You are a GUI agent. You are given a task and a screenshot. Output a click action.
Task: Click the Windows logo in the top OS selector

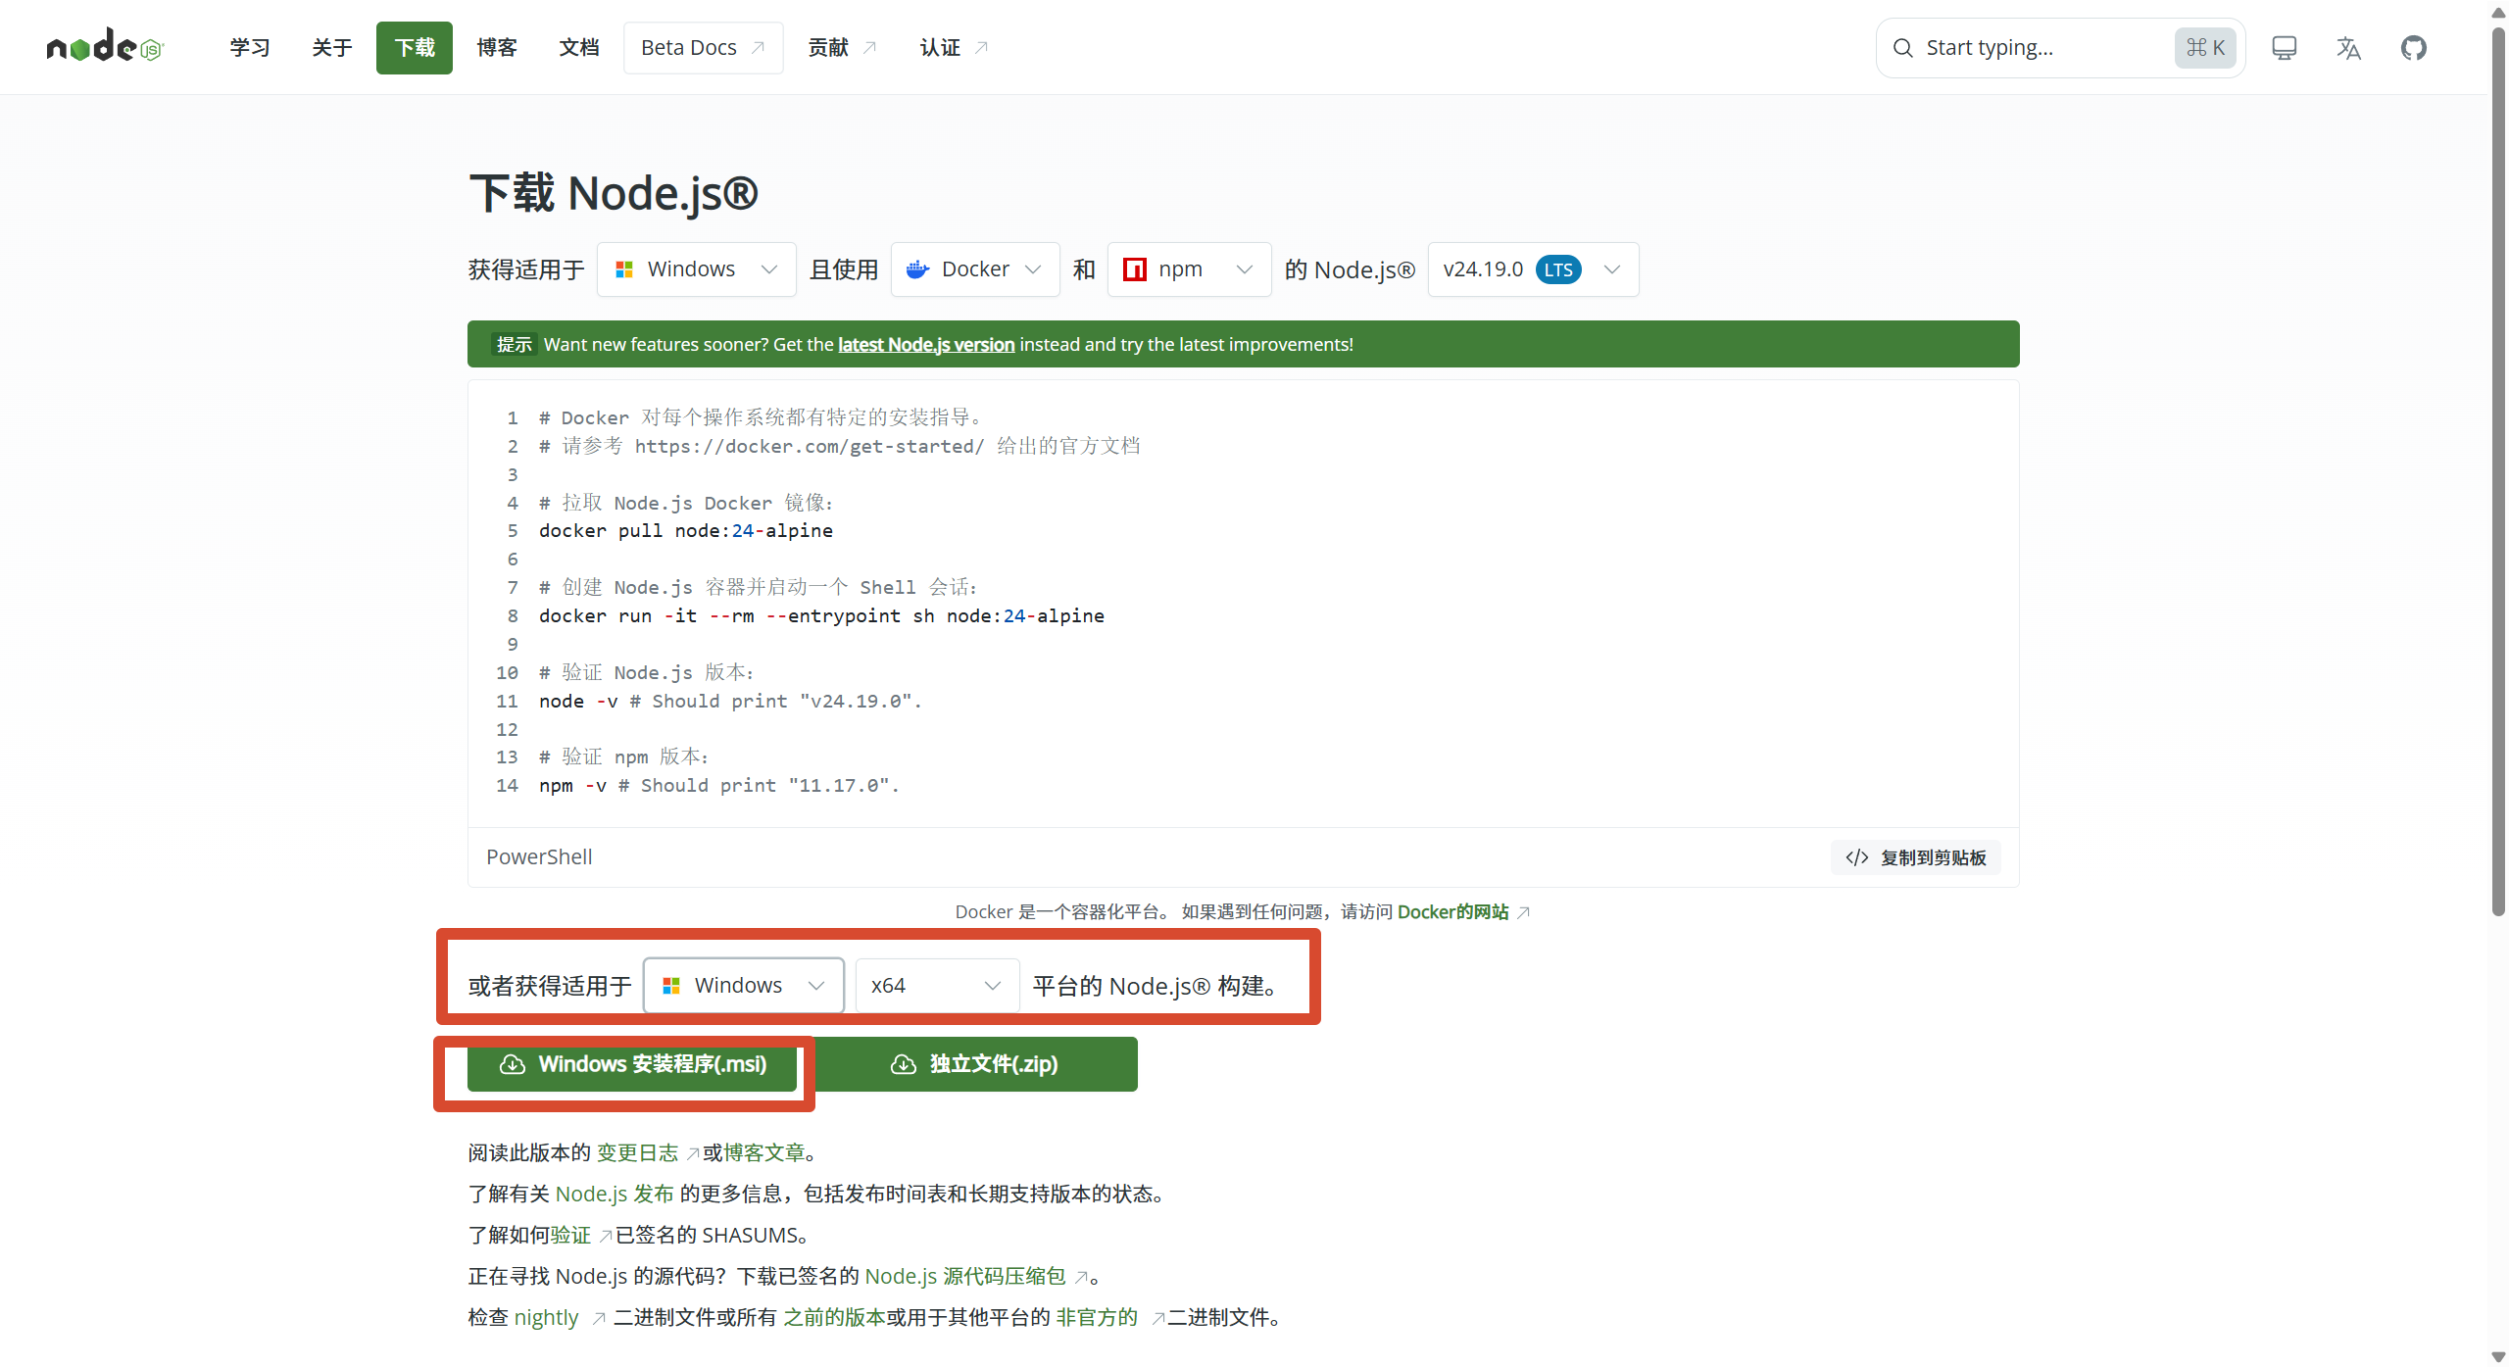pos(624,269)
